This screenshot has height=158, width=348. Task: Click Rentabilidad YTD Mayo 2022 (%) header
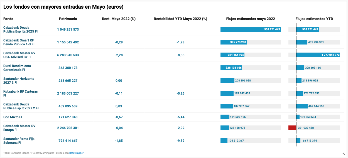[180, 19]
